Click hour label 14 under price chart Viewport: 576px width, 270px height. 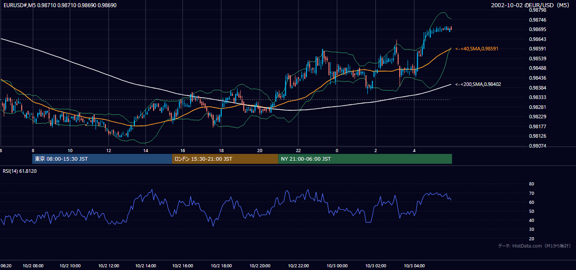click(146, 150)
